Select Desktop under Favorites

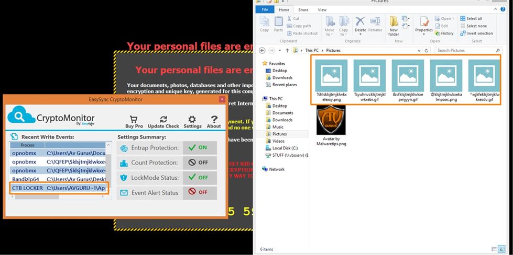point(276,71)
